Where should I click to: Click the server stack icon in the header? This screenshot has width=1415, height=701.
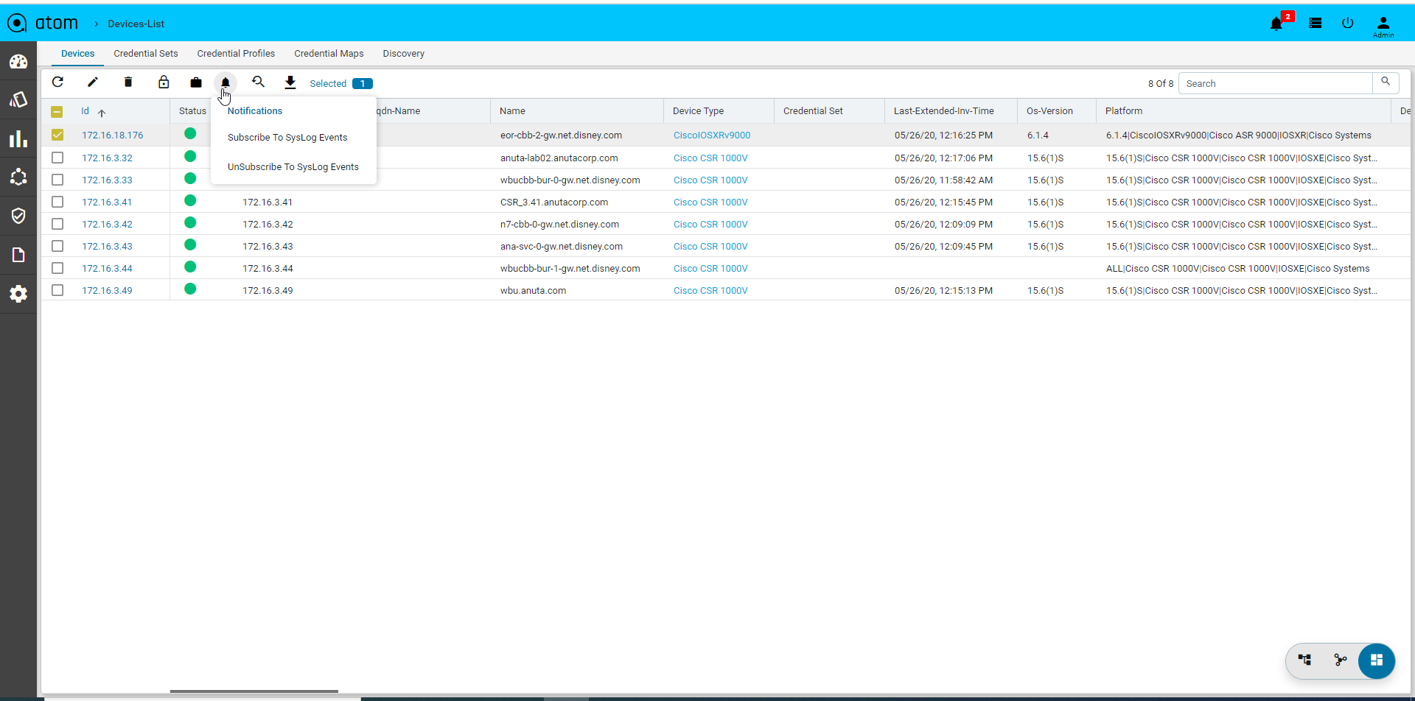pyautogui.click(x=1316, y=23)
